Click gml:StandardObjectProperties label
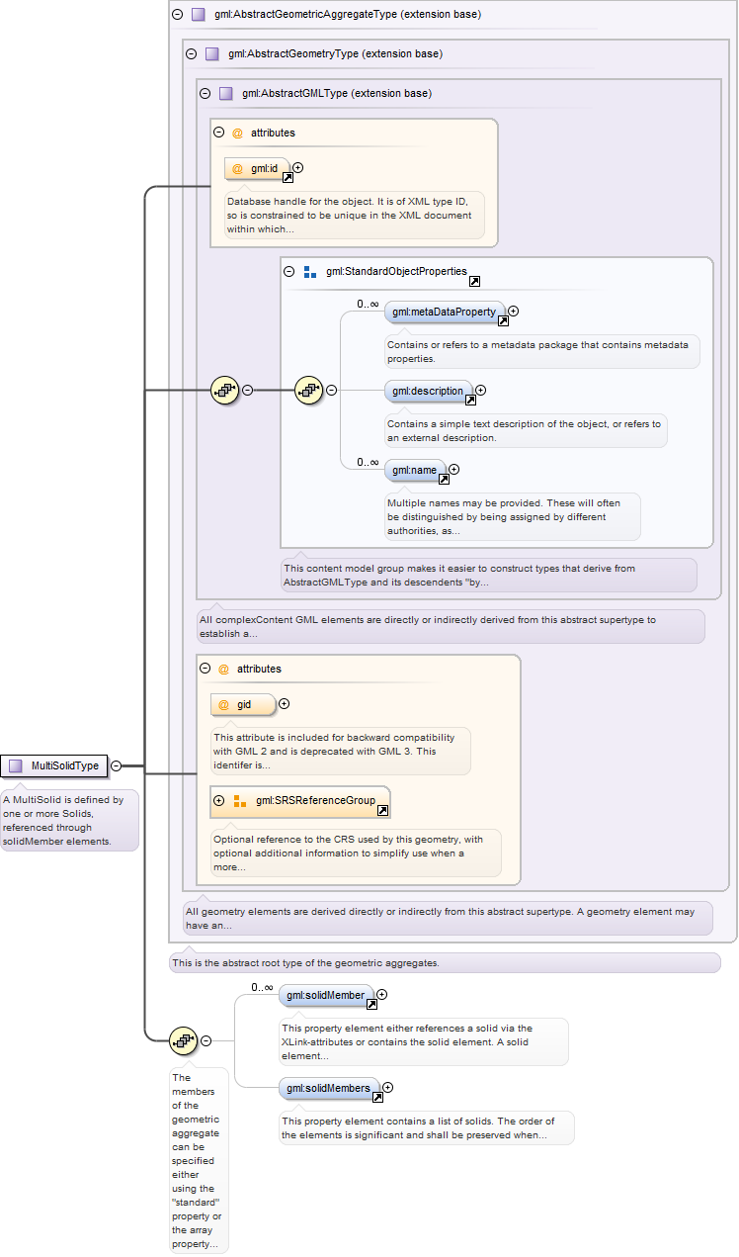The image size is (739, 1257). tap(396, 270)
